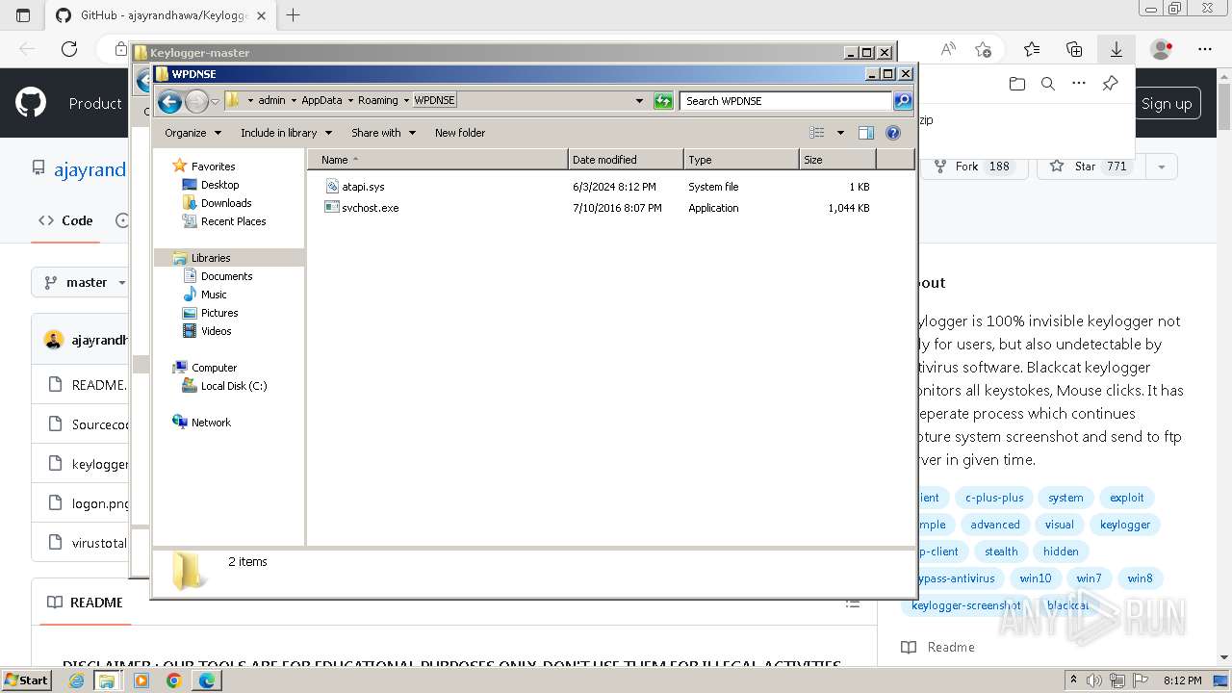This screenshot has height=693, width=1232.
Task: Expand address bar history dropdown
Action: click(x=640, y=101)
